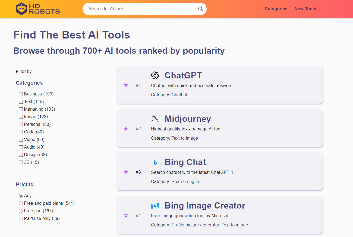
Task: Open Text to image link under Midjourney
Action: pyautogui.click(x=185, y=138)
